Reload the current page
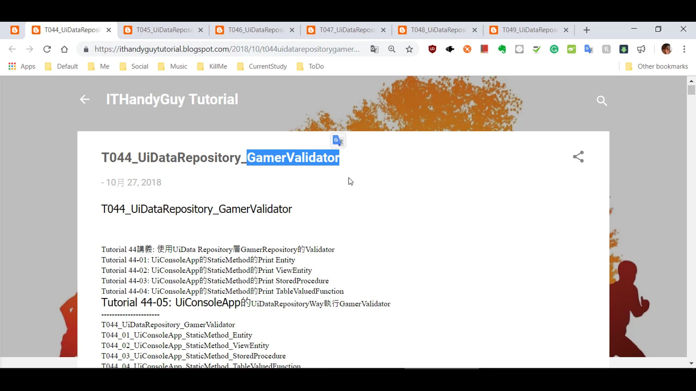Screen dimensions: 696x391 pos(47,49)
